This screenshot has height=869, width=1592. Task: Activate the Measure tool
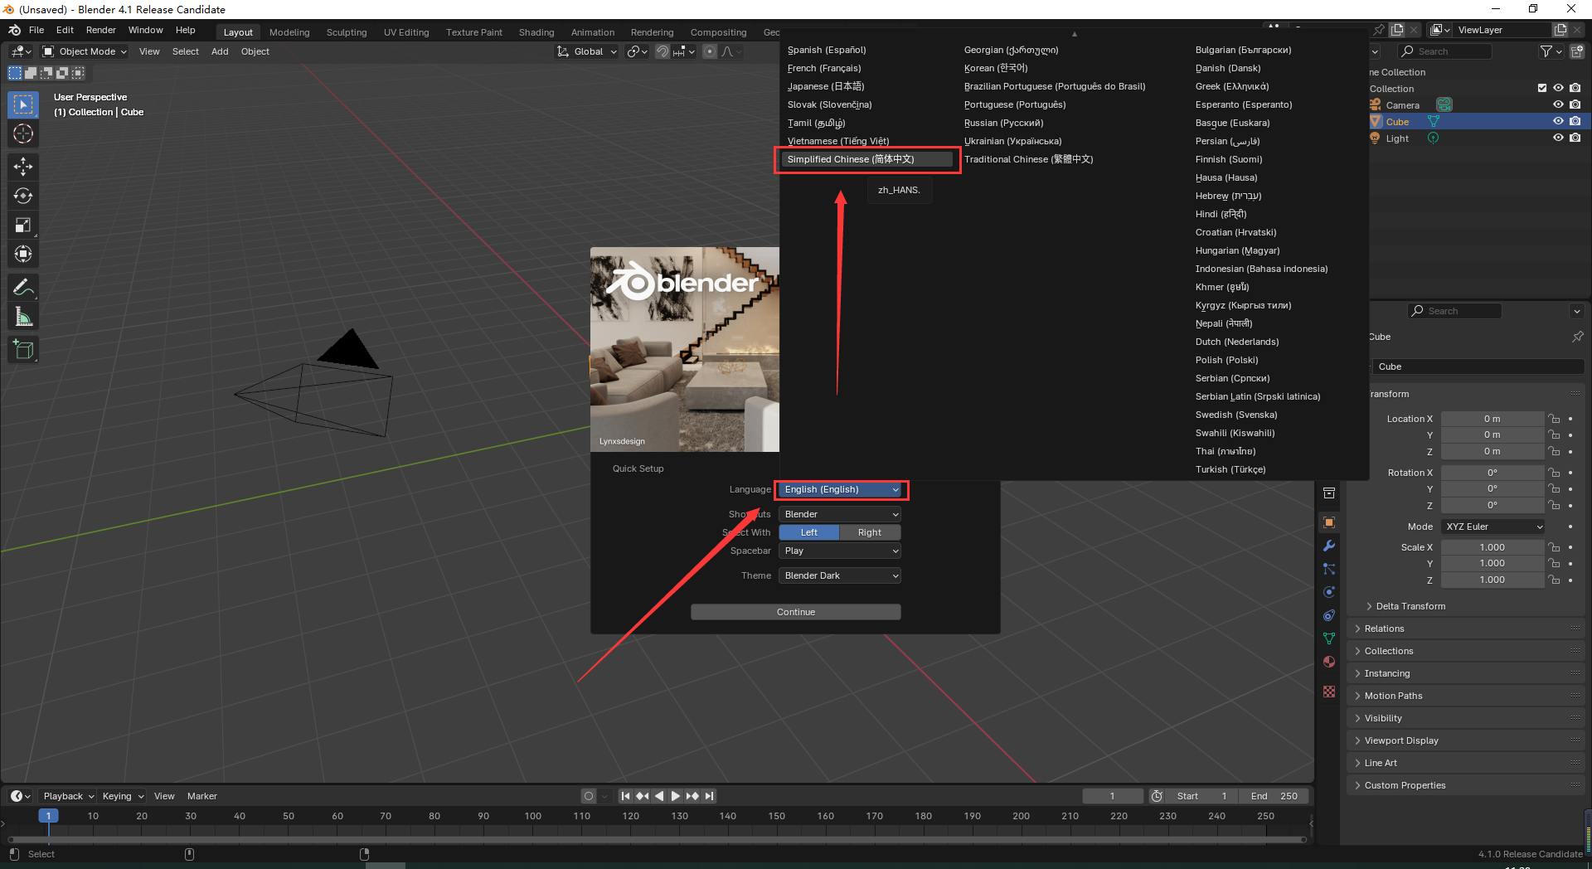(x=23, y=316)
